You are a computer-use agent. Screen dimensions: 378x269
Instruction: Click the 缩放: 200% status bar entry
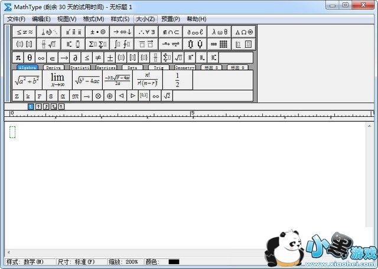pyautogui.click(x=125, y=262)
